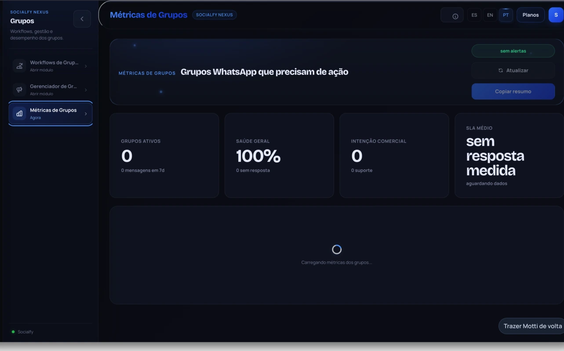Click the refresh icon beside Atualizar
564x351 pixels.
[x=501, y=70]
